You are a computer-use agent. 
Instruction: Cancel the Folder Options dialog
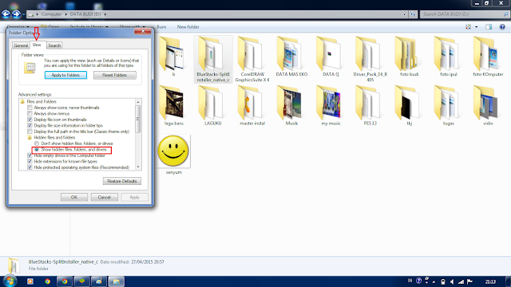tap(105, 197)
